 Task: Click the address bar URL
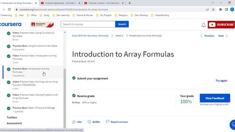tap(64, 10)
